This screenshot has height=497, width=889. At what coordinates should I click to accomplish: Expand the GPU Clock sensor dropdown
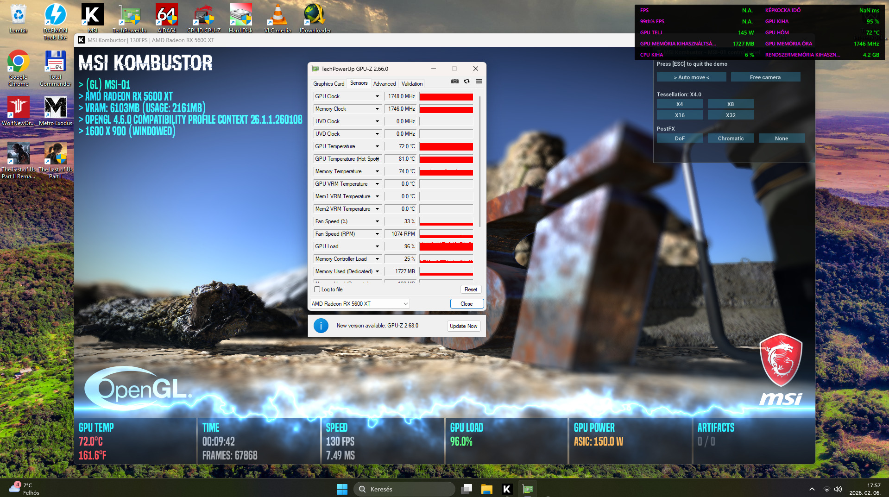[x=377, y=96]
